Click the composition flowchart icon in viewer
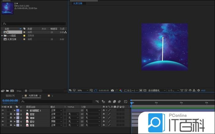Viewport: 215px width, 134px height. (x=194, y=91)
